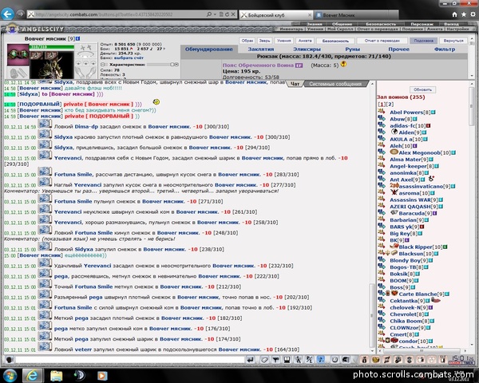
Task: Click the yellow smiley in ПОДОРВАНЫЙ private message
Action: [156, 101]
